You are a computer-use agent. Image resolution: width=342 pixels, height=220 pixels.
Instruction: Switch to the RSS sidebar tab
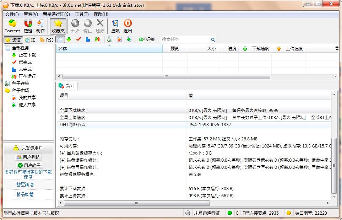pos(46,40)
